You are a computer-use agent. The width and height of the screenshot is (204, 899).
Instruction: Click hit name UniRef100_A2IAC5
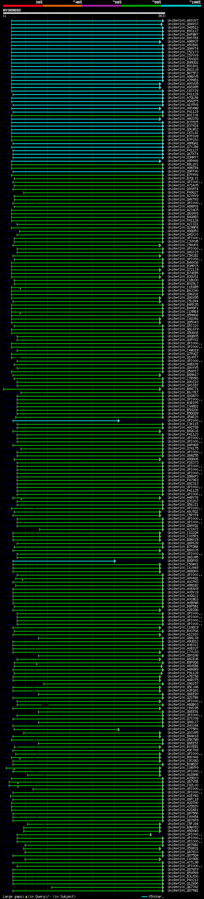(183, 210)
